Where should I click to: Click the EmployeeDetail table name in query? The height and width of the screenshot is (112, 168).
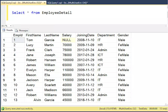(x=57, y=13)
